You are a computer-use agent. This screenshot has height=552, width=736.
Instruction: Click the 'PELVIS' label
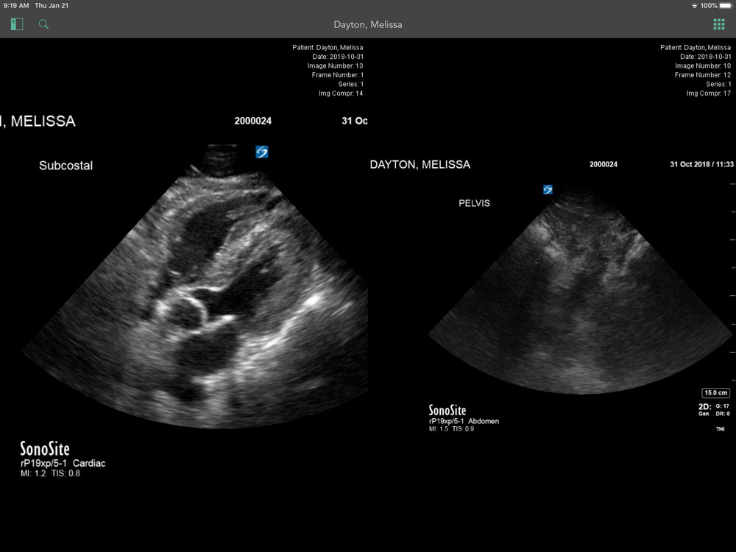point(474,203)
